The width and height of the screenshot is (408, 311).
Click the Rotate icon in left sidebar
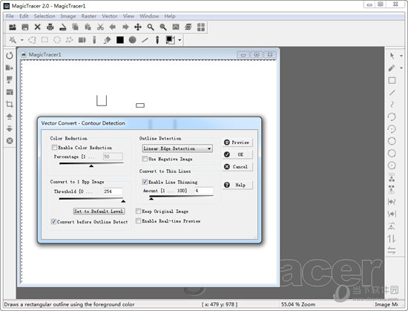click(10, 56)
